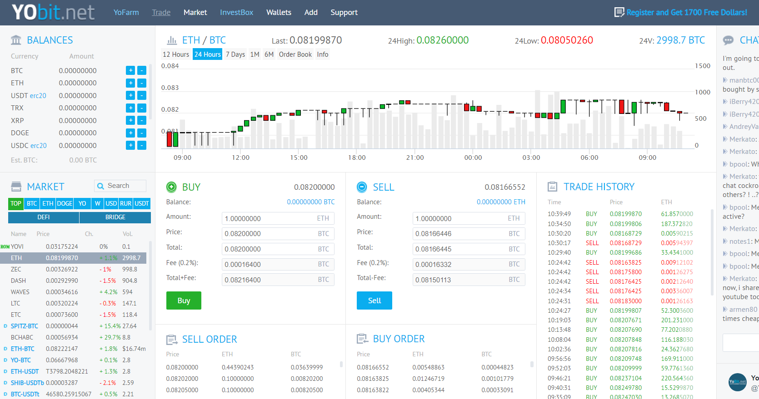Click the Balances bank building icon
Screen dimensions: 759x399
coord(16,40)
